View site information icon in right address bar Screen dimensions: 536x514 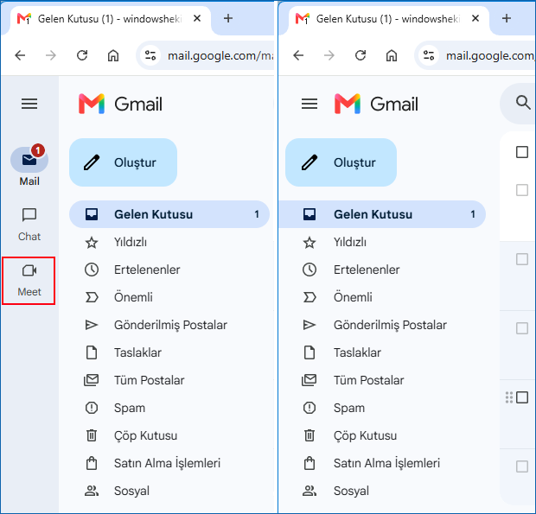tap(429, 55)
